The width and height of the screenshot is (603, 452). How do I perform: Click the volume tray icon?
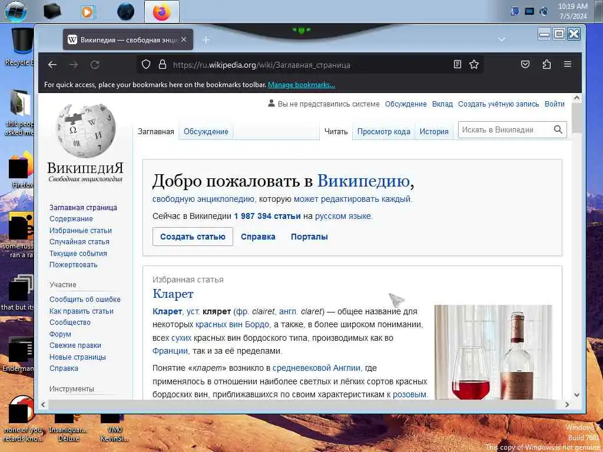click(x=544, y=12)
